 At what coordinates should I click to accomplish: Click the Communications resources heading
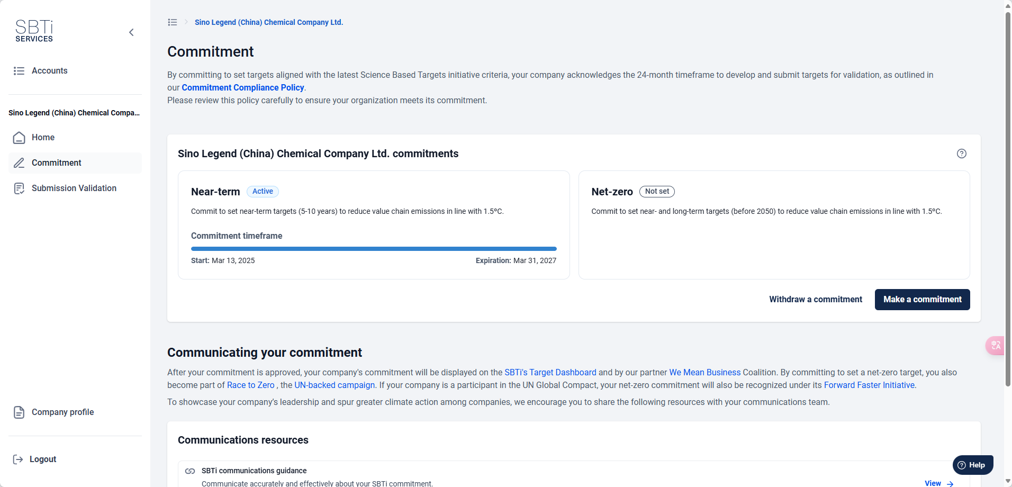[x=243, y=440]
